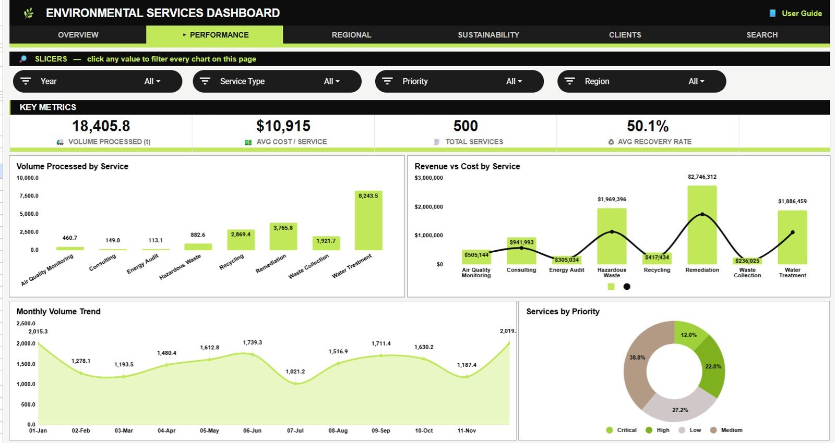Click the Air Quality Monitoring label in Volume chart
835x443 pixels.
[x=47, y=269]
